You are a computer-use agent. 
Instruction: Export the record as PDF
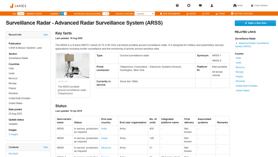point(206,14)
